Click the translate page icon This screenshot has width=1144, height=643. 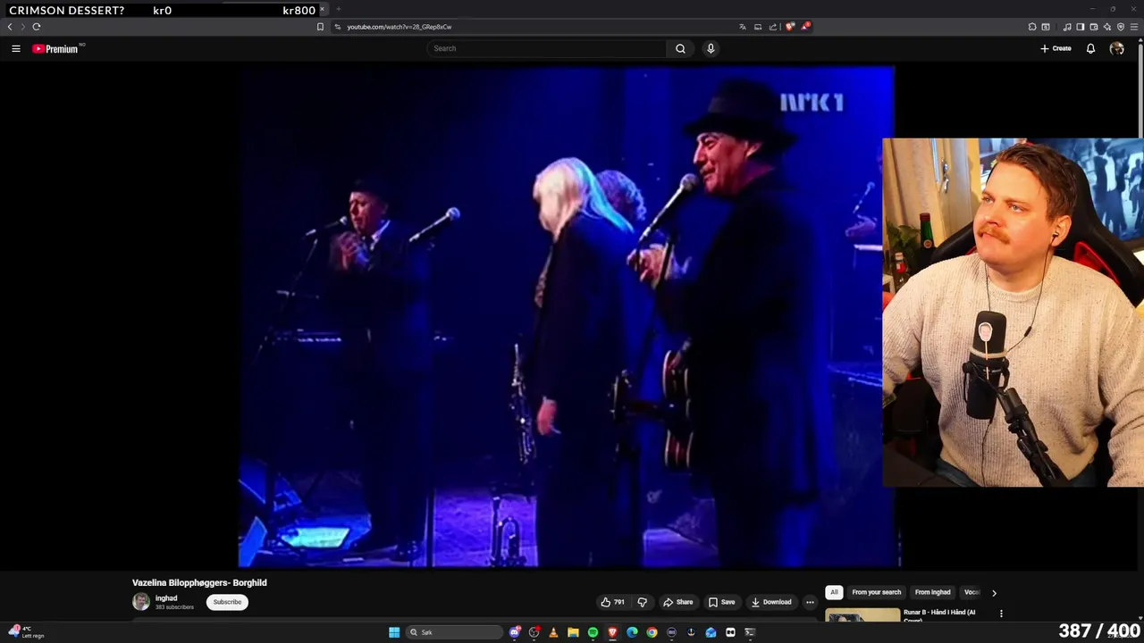coord(743,27)
